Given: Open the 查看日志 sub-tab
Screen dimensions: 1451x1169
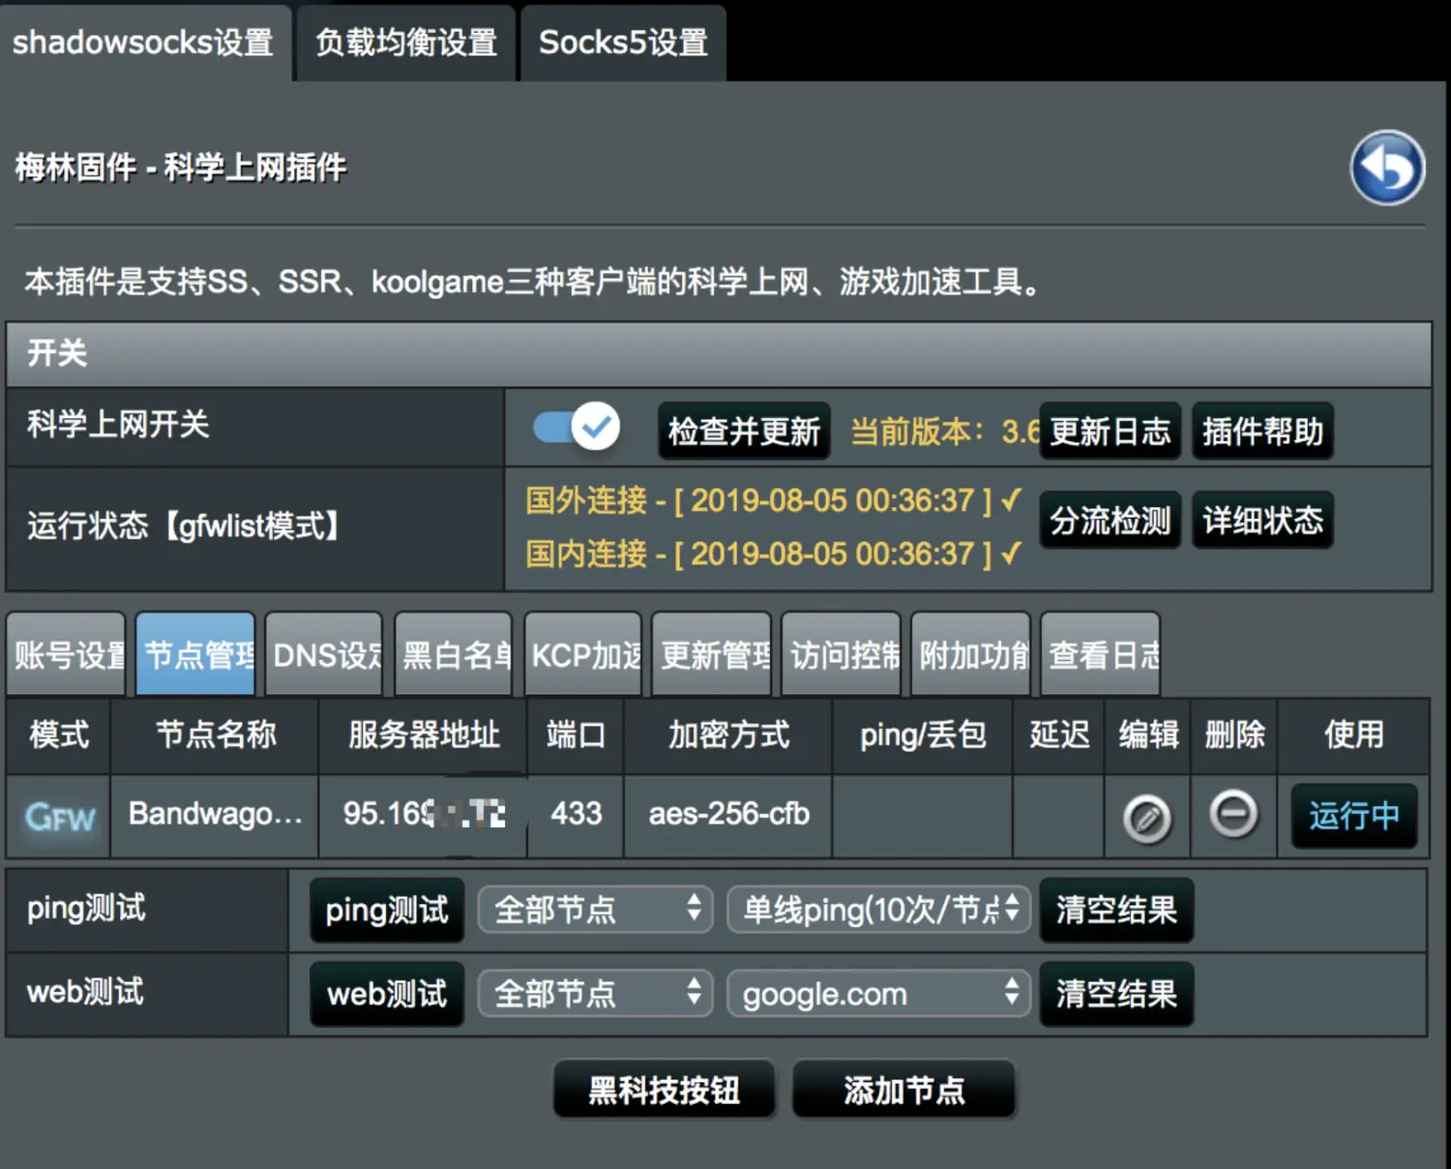Looking at the screenshot, I should click(1101, 654).
